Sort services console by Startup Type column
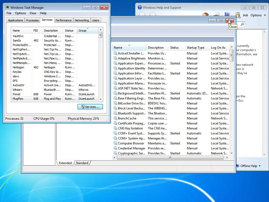This screenshot has width=269, height=202. pyautogui.click(x=197, y=48)
